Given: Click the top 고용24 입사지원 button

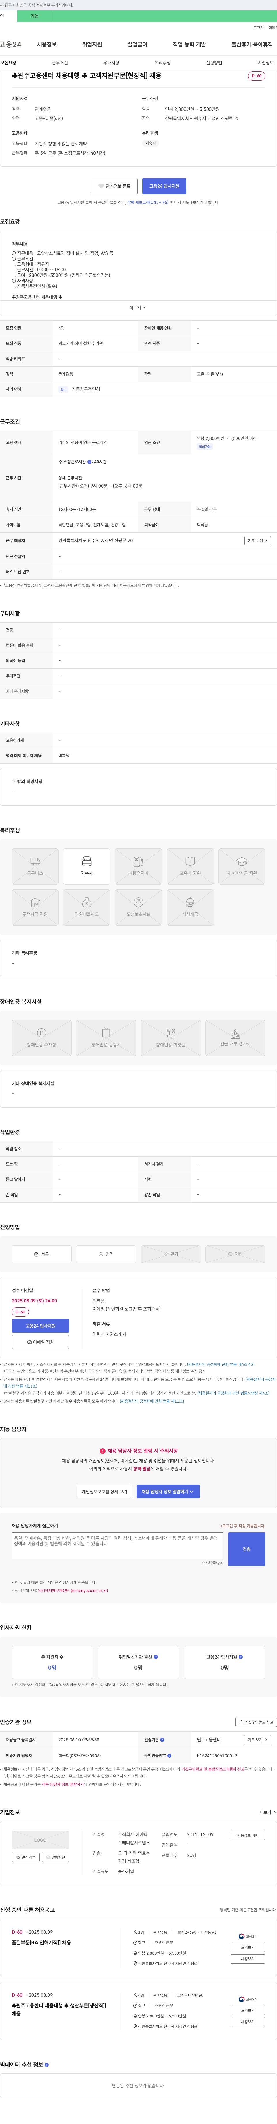Looking at the screenshot, I should 164,186.
